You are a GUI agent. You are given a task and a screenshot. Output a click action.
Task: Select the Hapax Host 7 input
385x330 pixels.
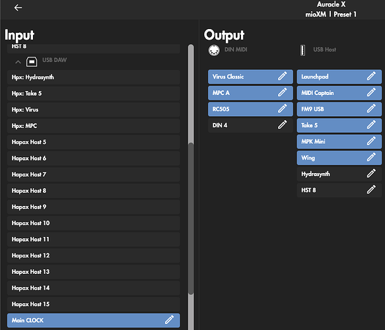point(94,174)
